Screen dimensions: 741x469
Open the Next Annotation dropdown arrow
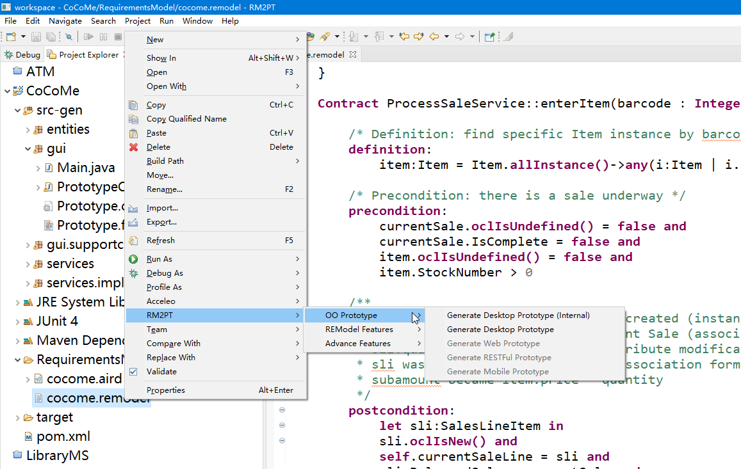click(366, 37)
